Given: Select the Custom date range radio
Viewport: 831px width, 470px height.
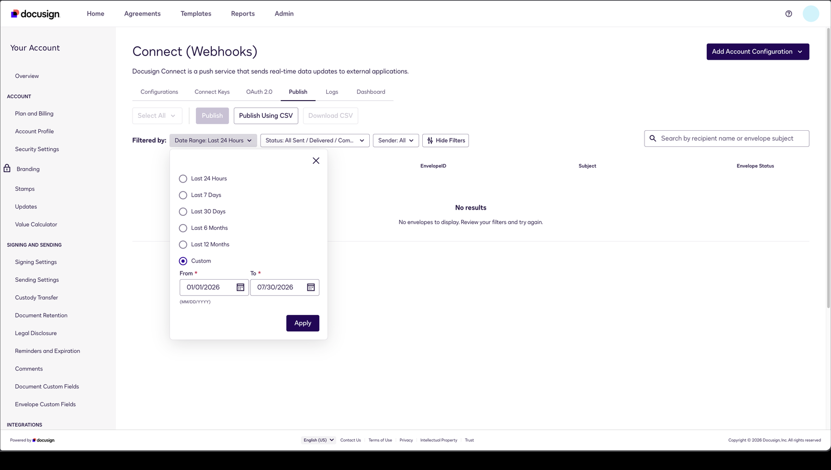Looking at the screenshot, I should (x=183, y=261).
